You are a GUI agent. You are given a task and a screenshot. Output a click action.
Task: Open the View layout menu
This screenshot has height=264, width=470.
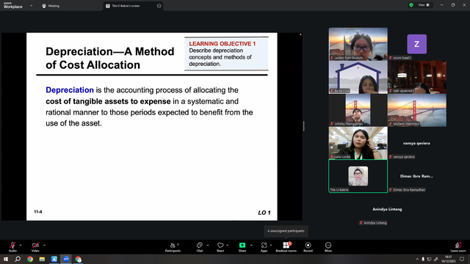[x=424, y=5]
